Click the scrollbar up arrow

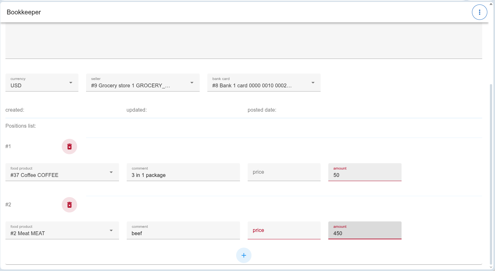tap(491, 4)
